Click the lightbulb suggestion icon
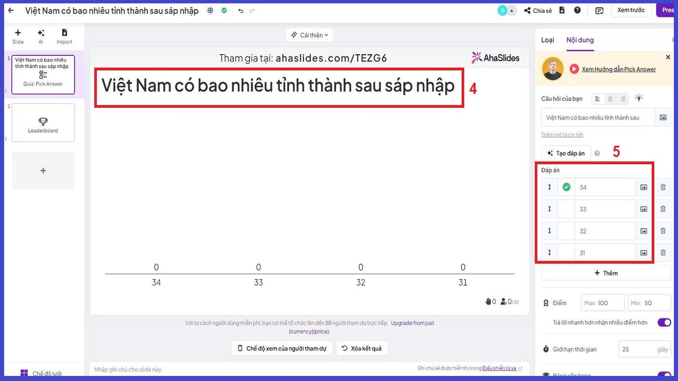Image resolution: width=678 pixels, height=381 pixels. (x=639, y=98)
